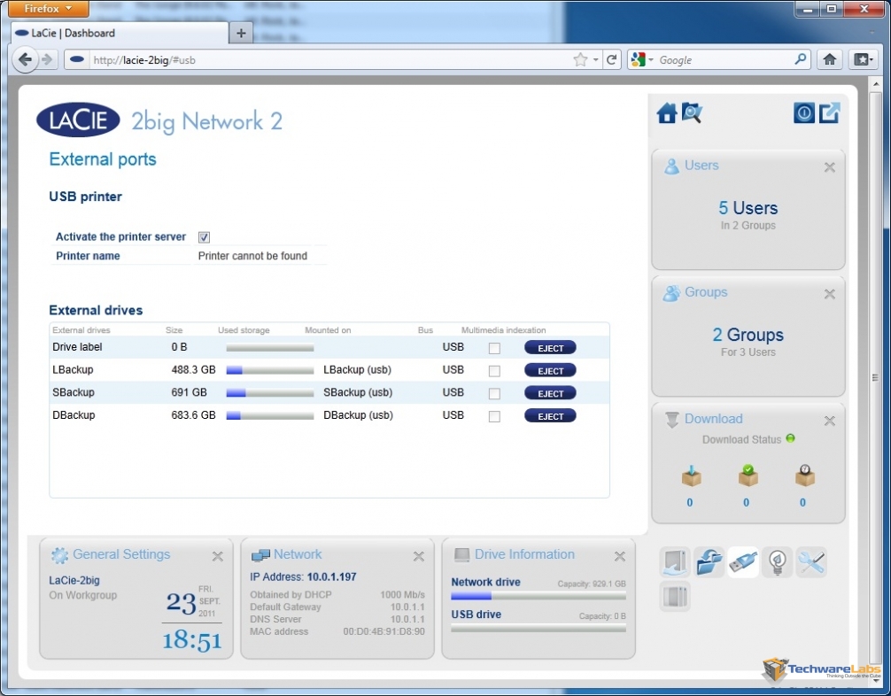Image resolution: width=891 pixels, height=696 pixels.
Task: Eject the DBackup drive
Action: tap(550, 416)
